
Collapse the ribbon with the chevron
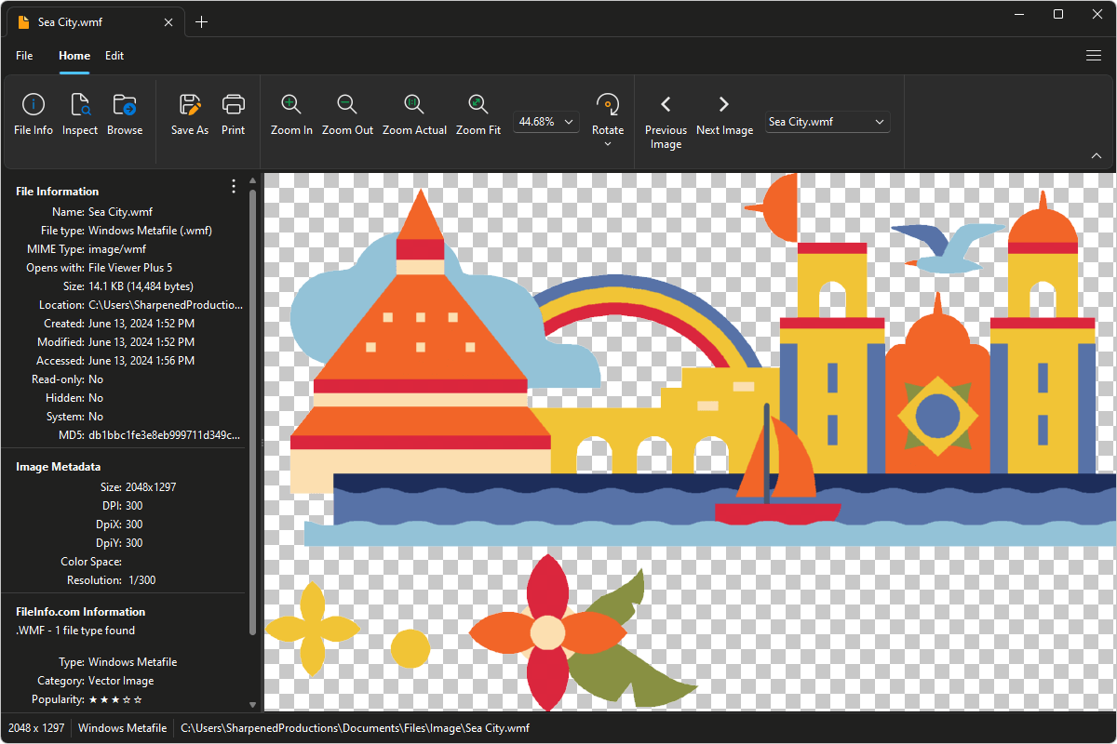pyautogui.click(x=1097, y=156)
